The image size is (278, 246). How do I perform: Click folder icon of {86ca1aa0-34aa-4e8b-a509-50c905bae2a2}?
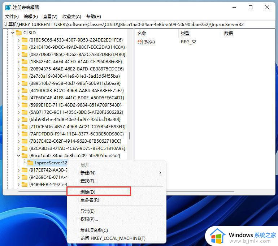pos(25,156)
